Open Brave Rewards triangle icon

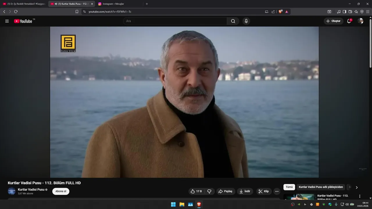[x=287, y=12]
